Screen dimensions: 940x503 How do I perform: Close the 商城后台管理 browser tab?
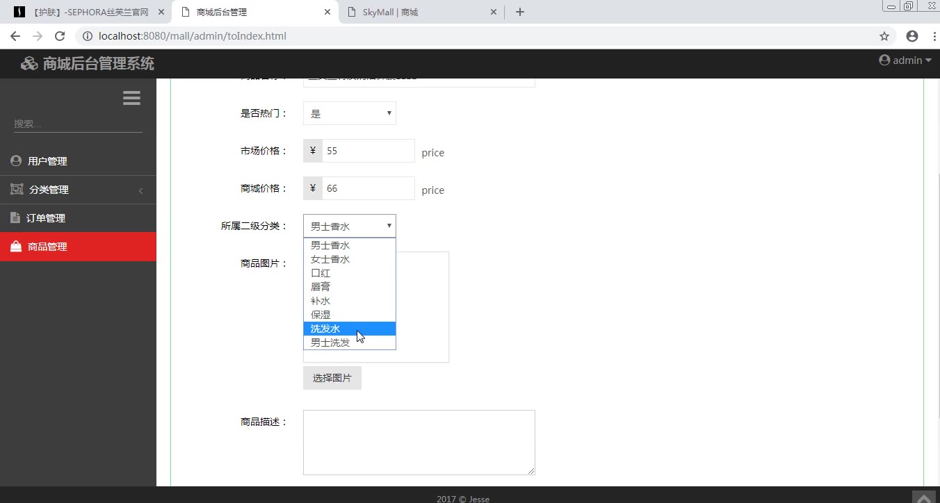pos(328,12)
